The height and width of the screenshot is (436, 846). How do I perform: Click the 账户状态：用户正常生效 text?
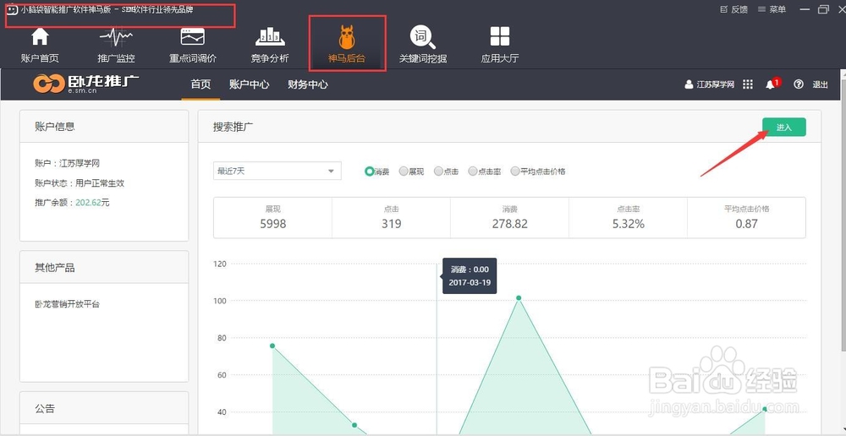(x=80, y=183)
